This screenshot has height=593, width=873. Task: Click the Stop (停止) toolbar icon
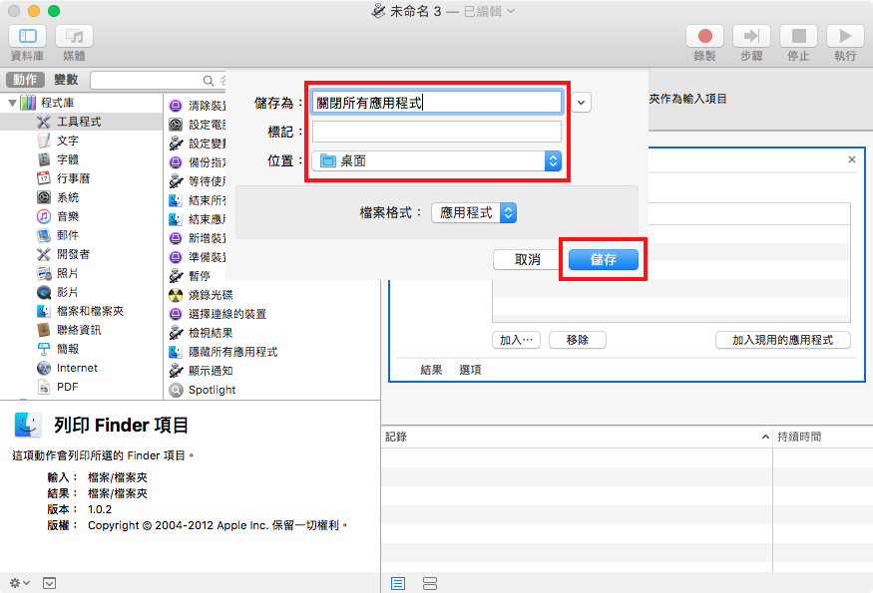click(798, 36)
